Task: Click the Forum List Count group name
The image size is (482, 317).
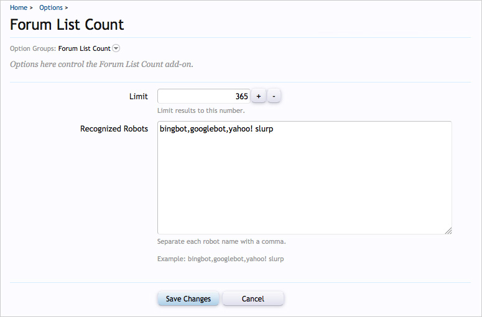Action: (84, 48)
